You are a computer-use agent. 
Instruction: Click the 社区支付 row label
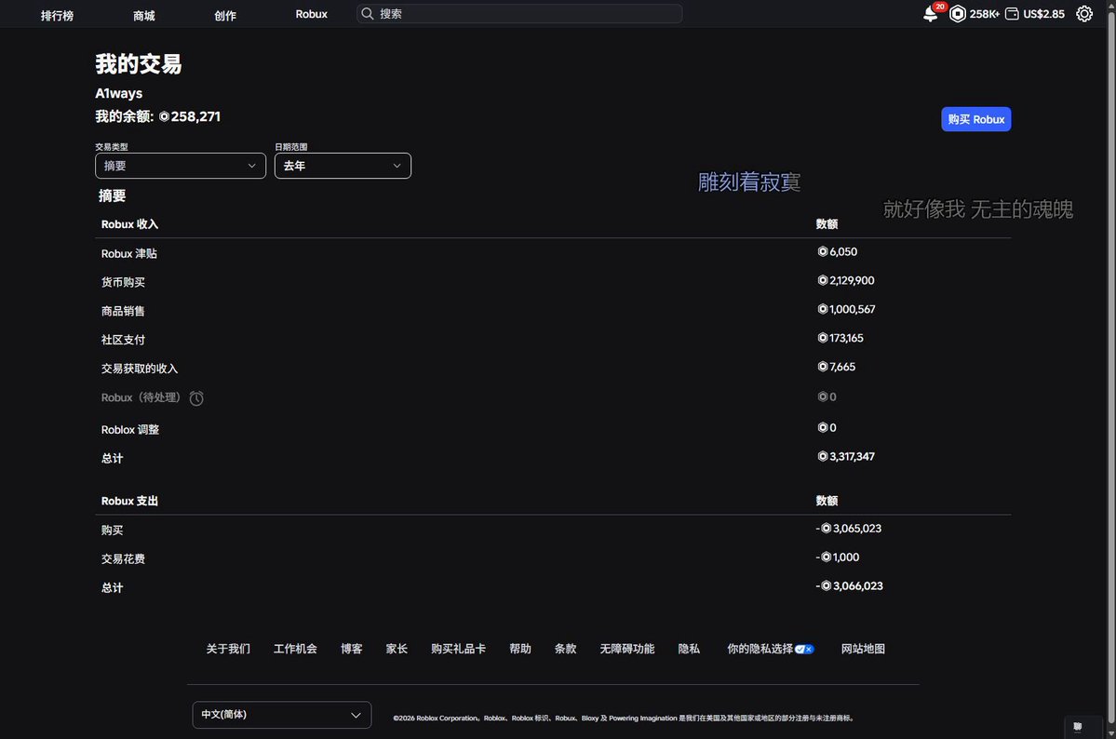(123, 340)
